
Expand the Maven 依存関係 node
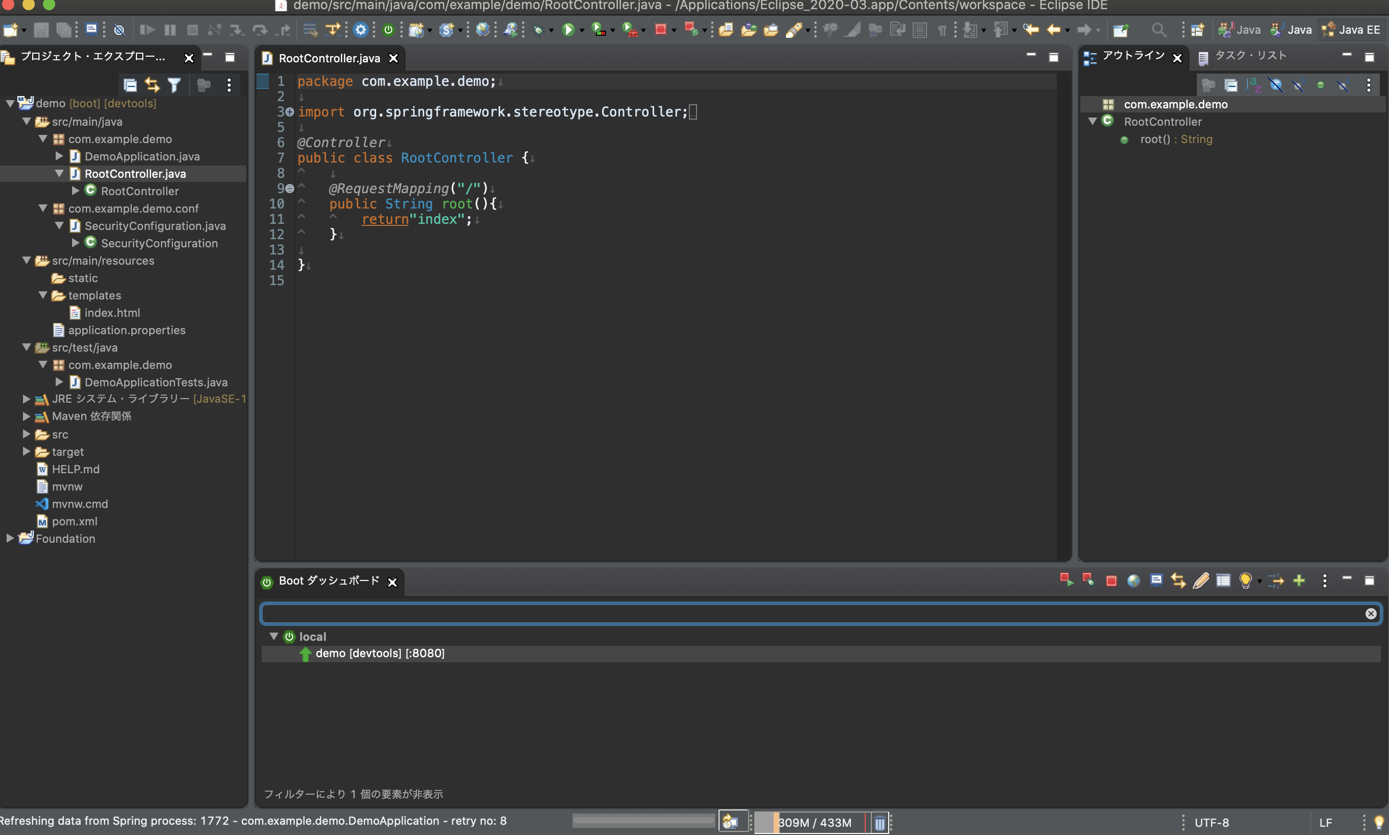coord(26,416)
